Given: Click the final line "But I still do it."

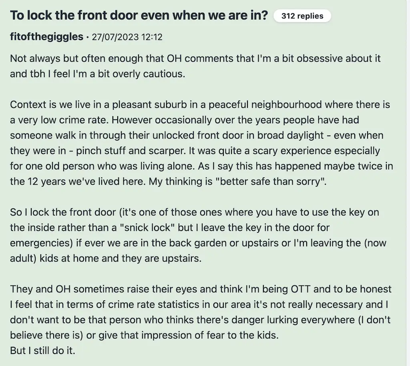Looking at the screenshot, I should (42, 350).
